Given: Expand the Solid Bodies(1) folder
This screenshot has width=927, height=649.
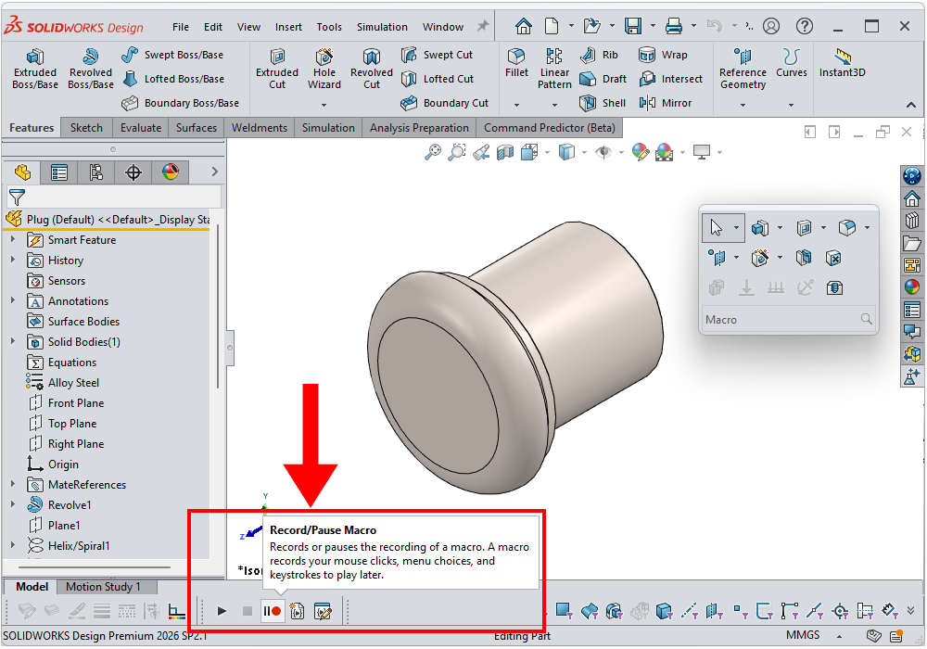Looking at the screenshot, I should pyautogui.click(x=13, y=341).
